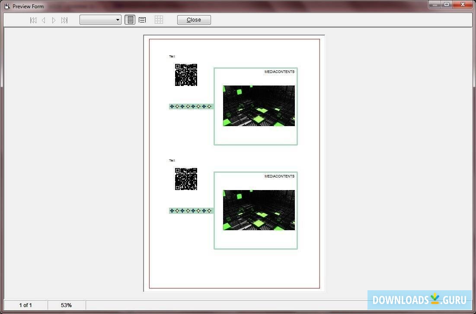Click the Preview Form title bar icon
The height and width of the screenshot is (314, 476).
(x=7, y=6)
